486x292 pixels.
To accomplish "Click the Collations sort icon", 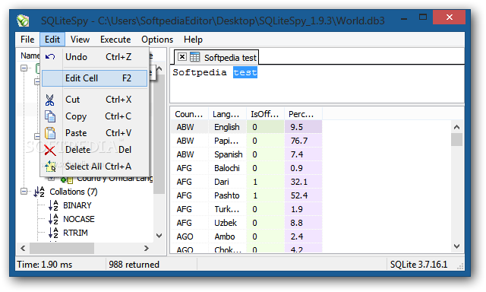I will (x=39, y=192).
